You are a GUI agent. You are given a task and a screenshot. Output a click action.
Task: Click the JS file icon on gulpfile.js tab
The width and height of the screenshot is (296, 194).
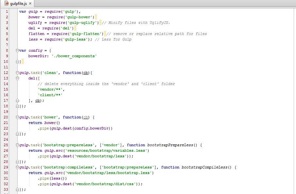pos(7,3)
